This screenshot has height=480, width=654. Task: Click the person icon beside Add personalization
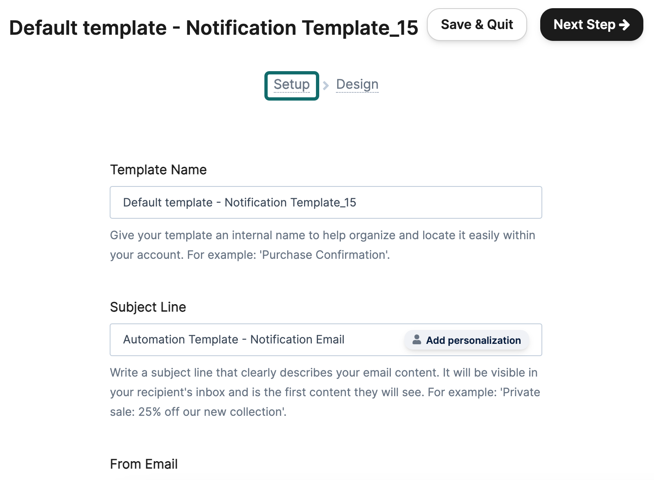pyautogui.click(x=417, y=340)
